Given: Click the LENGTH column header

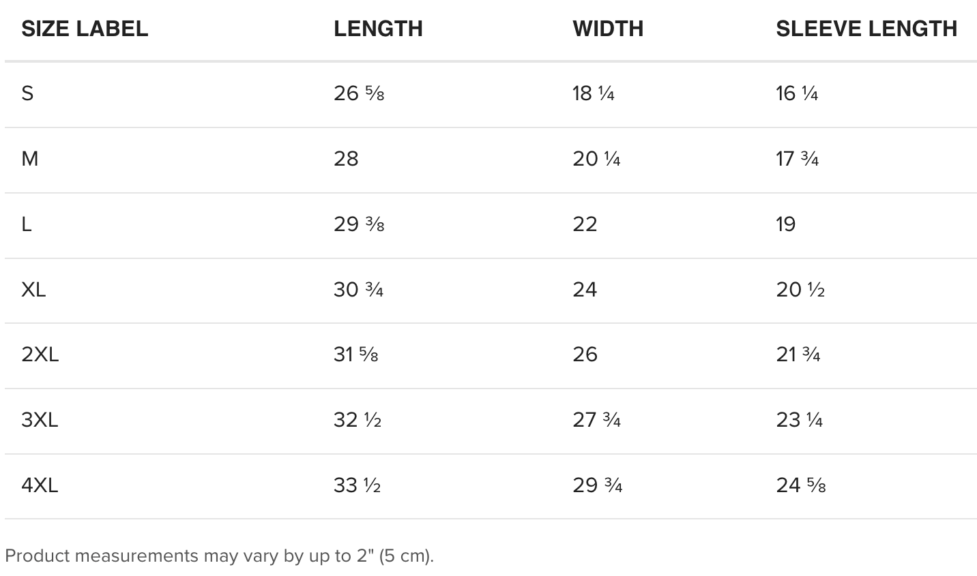Looking at the screenshot, I should 378,29.
